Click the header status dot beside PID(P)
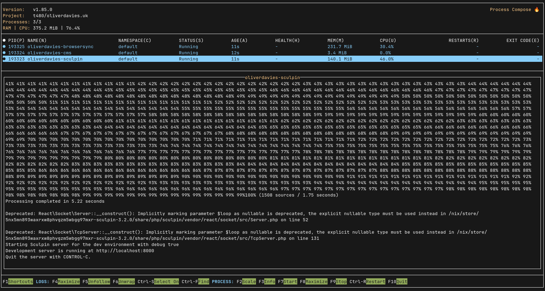Image resolution: width=545 pixels, height=291 pixels. pyautogui.click(x=4, y=40)
